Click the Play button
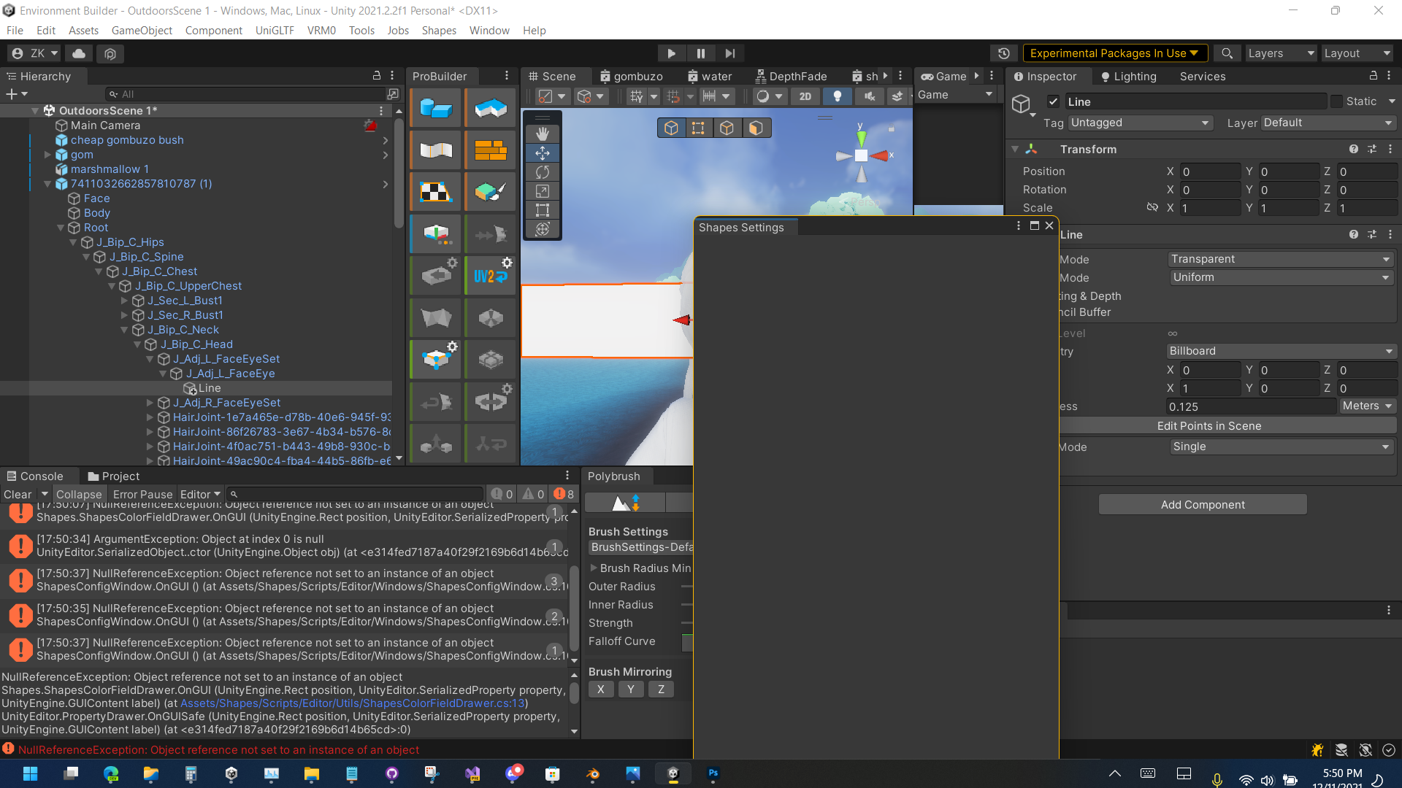1402x788 pixels. [x=671, y=53]
